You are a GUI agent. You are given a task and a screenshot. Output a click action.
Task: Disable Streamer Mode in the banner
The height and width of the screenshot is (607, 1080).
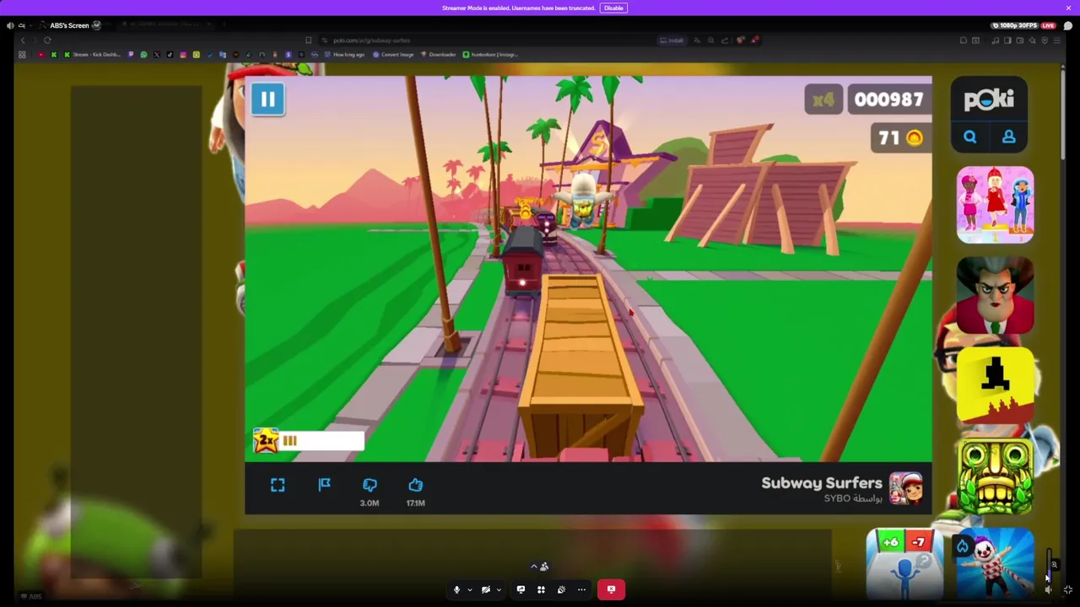613,8
